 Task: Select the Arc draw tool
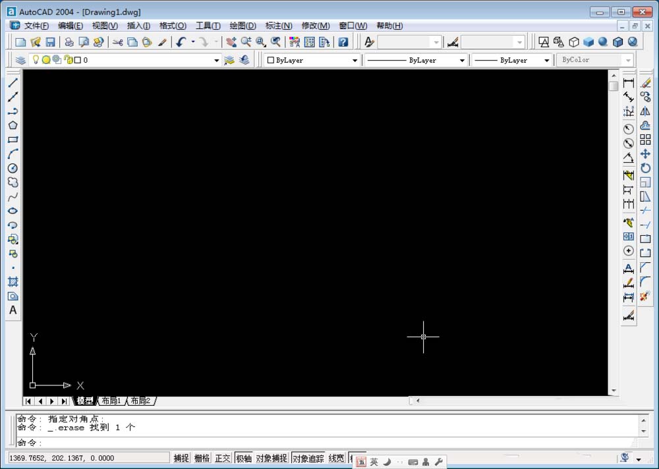13,154
